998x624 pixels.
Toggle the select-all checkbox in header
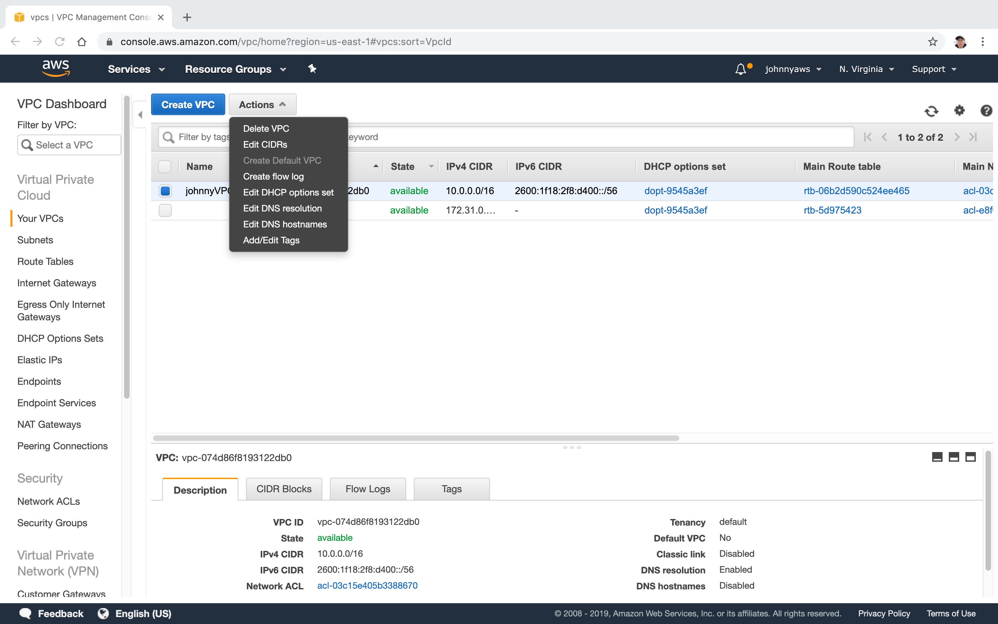165,166
